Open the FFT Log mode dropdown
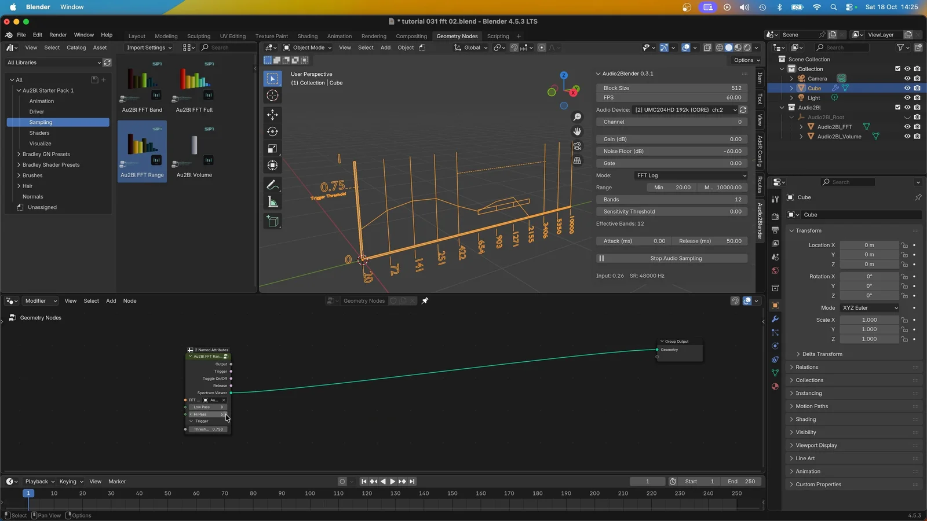 point(691,175)
